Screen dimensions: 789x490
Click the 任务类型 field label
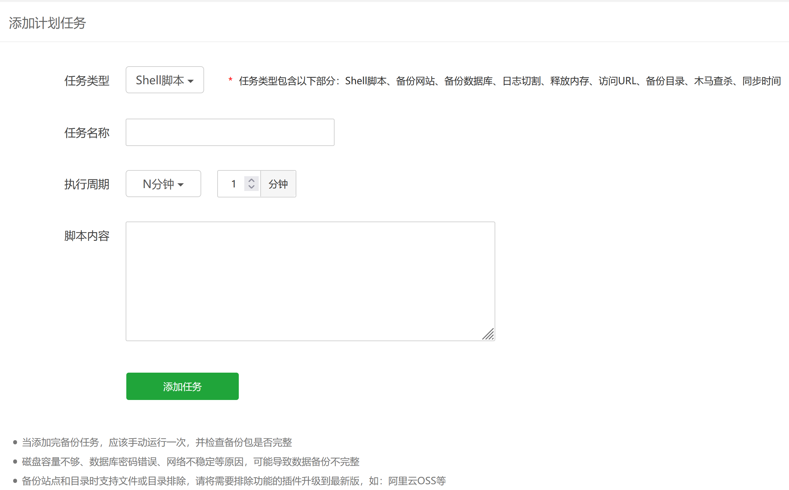[87, 81]
